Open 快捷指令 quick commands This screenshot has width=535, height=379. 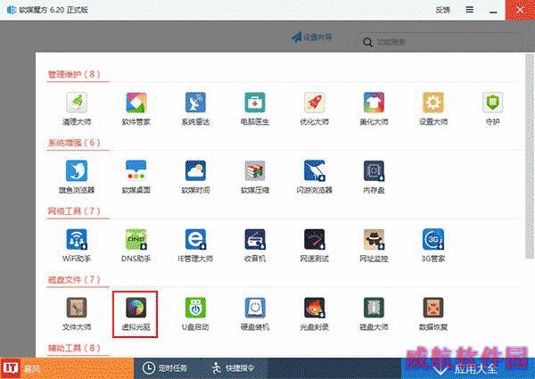(233, 368)
